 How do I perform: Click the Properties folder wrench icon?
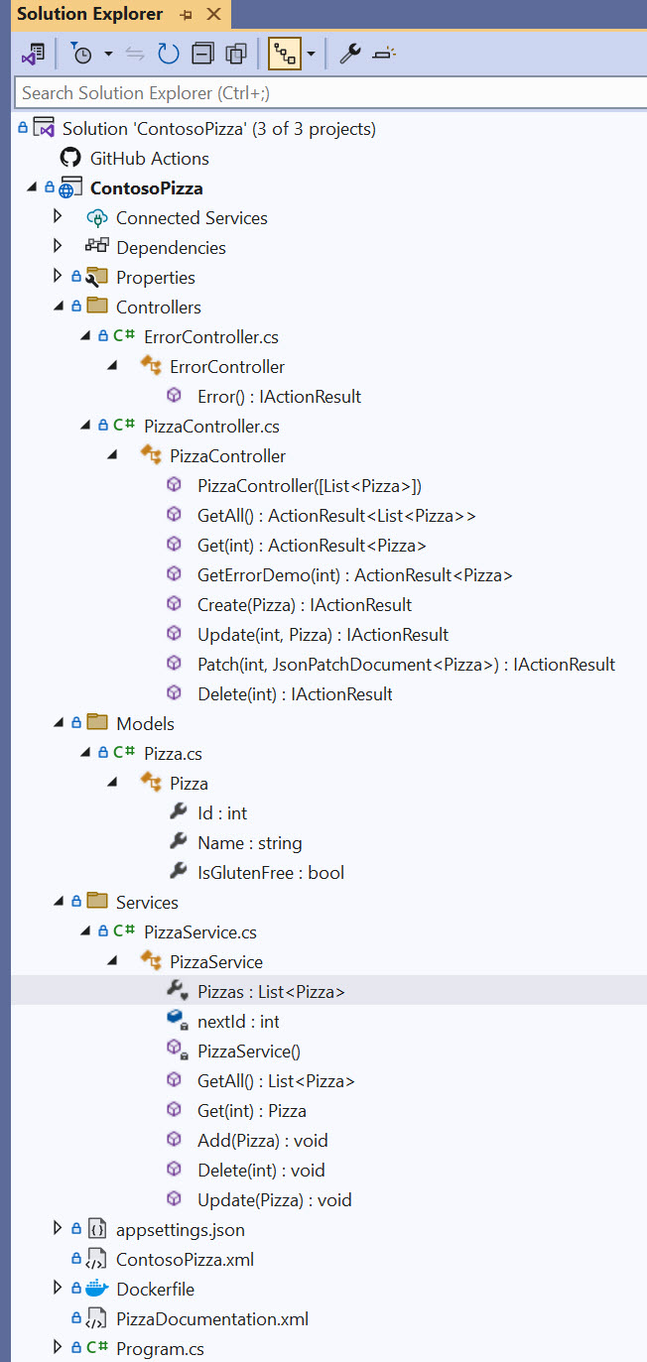tap(97, 277)
